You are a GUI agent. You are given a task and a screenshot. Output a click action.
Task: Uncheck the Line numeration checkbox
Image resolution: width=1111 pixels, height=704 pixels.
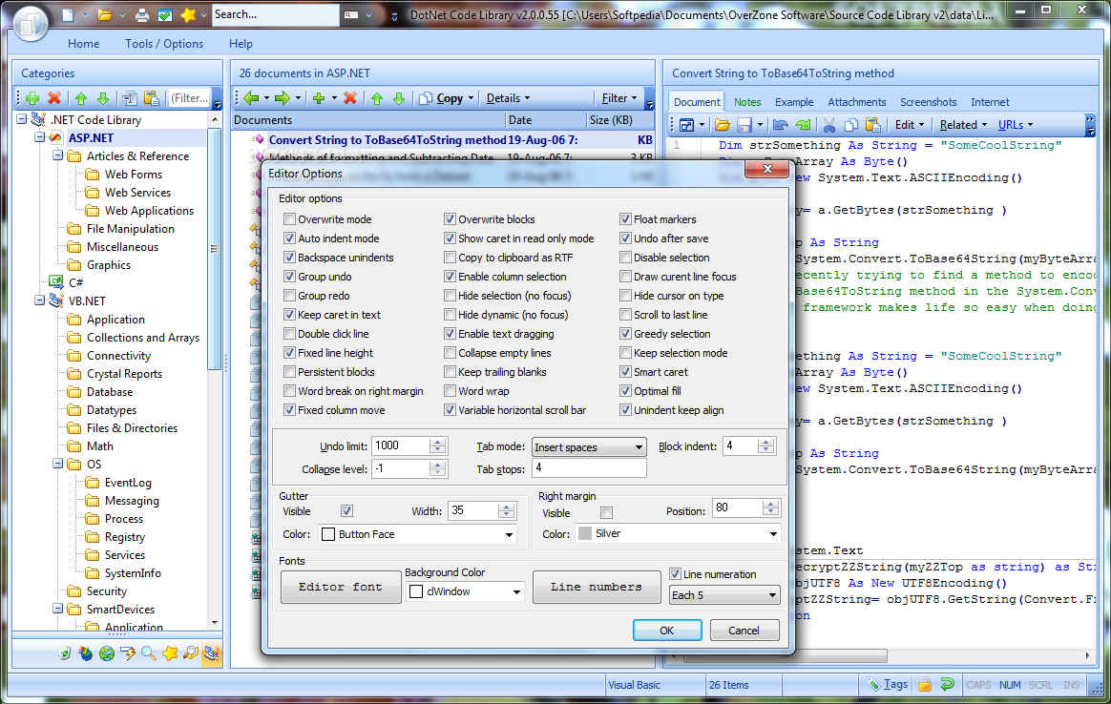click(675, 574)
